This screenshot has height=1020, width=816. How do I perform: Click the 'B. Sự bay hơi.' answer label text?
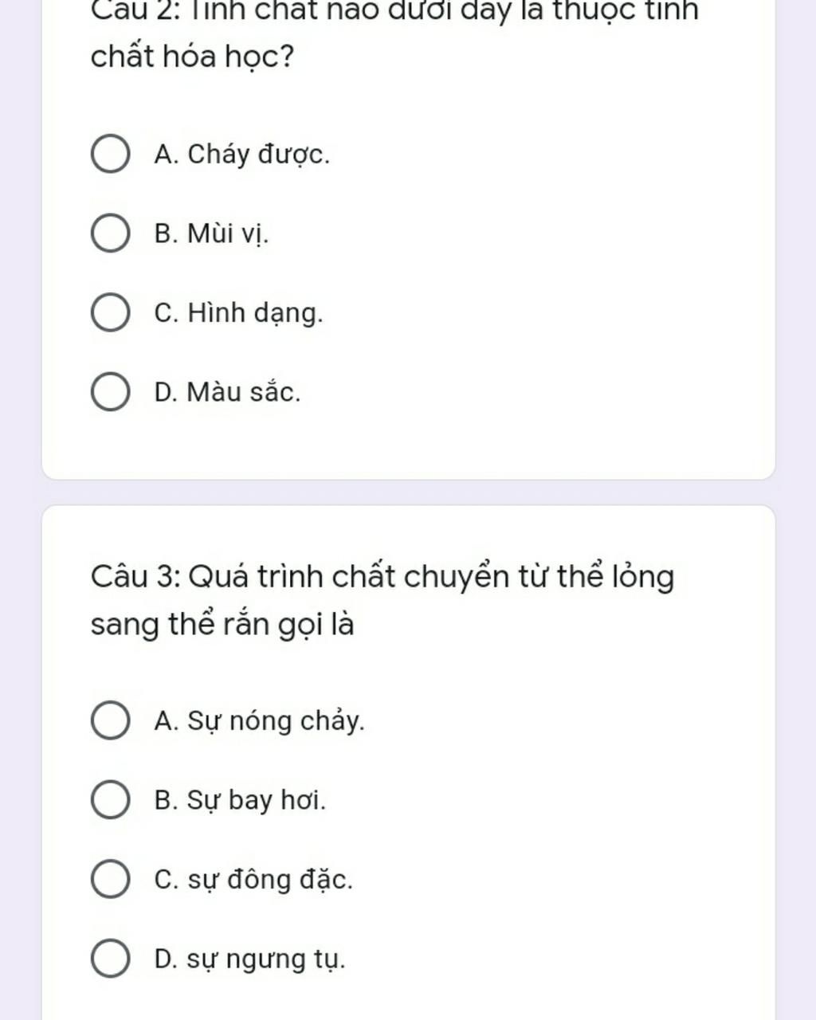(240, 800)
